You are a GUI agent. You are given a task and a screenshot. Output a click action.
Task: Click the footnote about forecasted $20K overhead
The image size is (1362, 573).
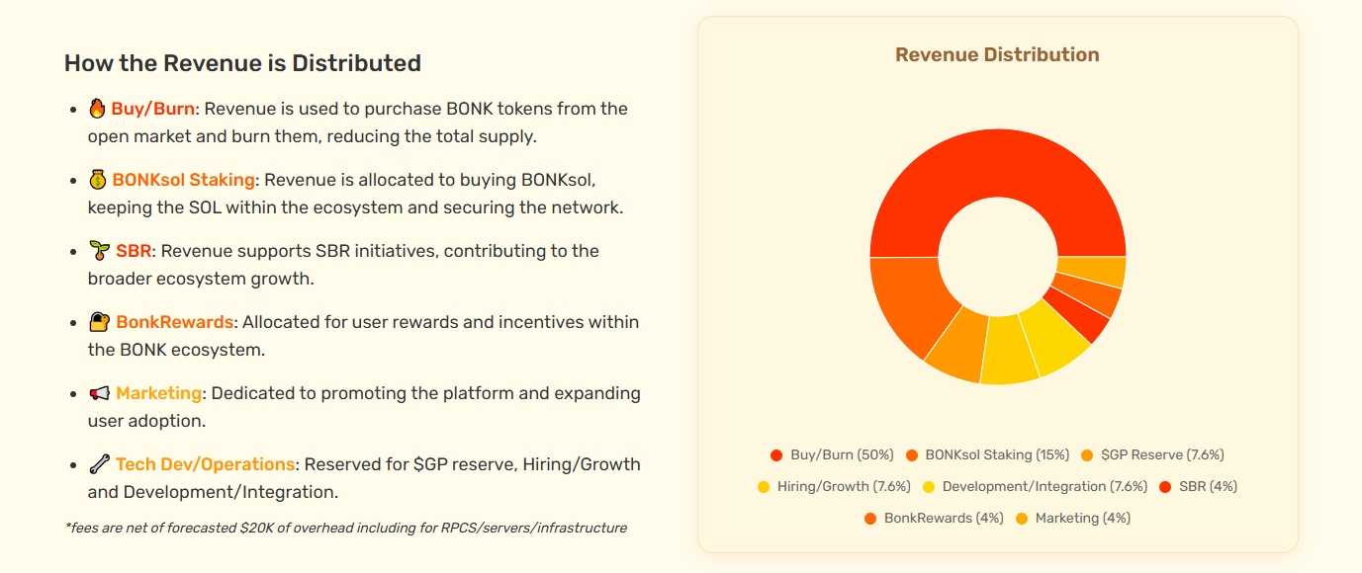coord(346,528)
